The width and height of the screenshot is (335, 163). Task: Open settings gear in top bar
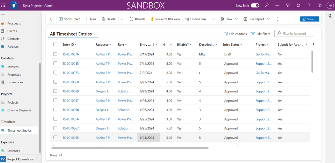(298, 5)
